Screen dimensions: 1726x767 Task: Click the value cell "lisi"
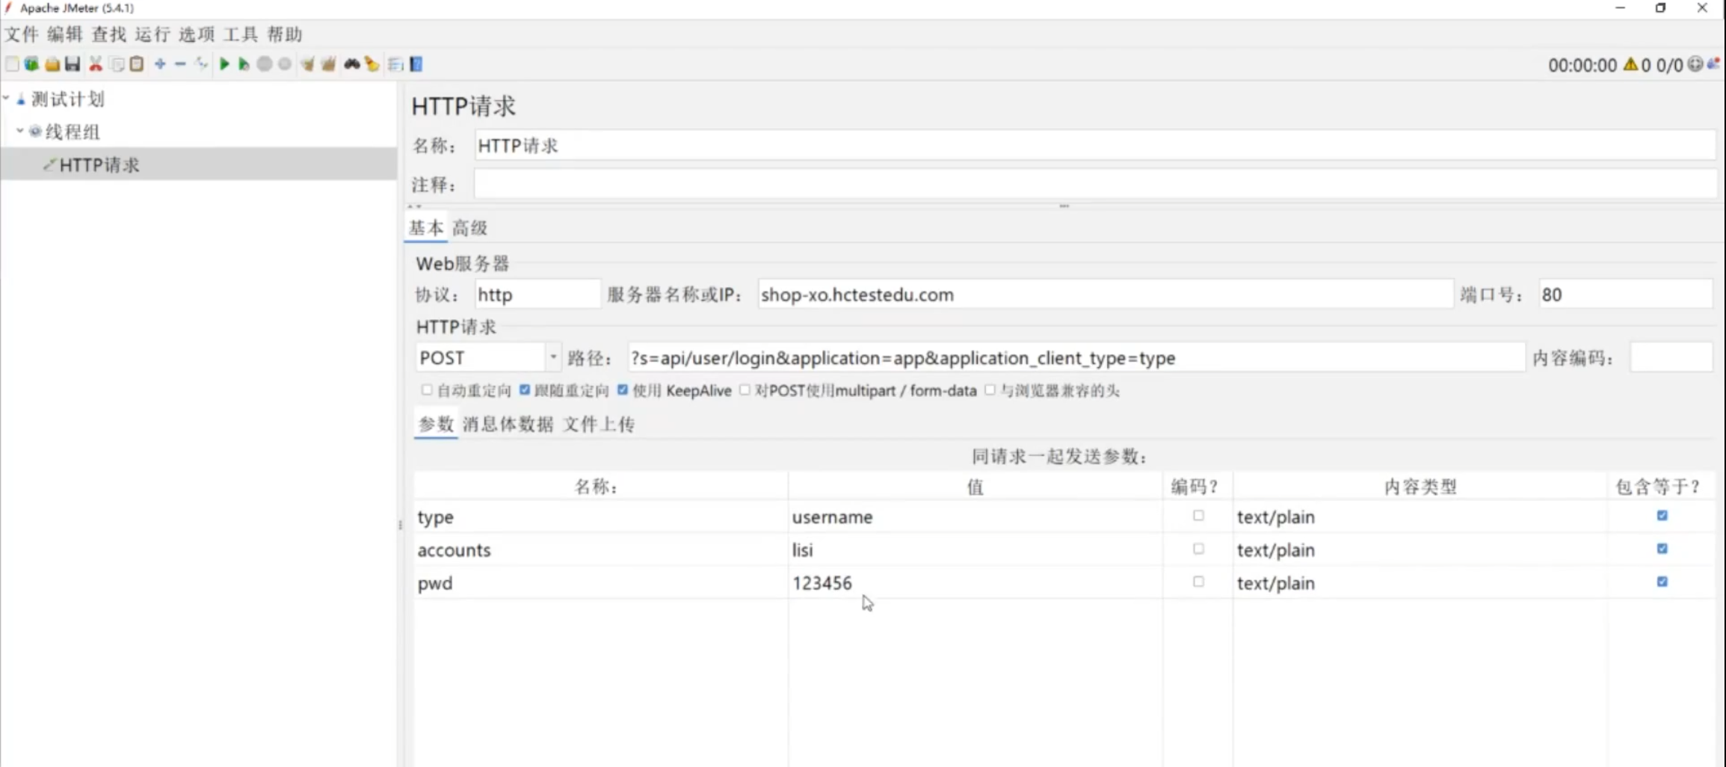976,549
